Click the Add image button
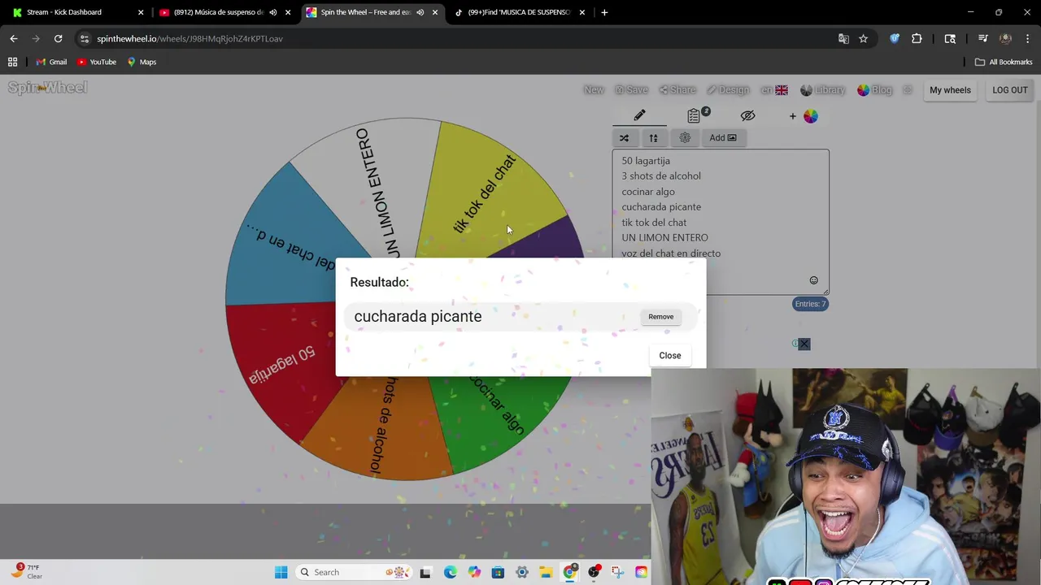 tap(723, 137)
